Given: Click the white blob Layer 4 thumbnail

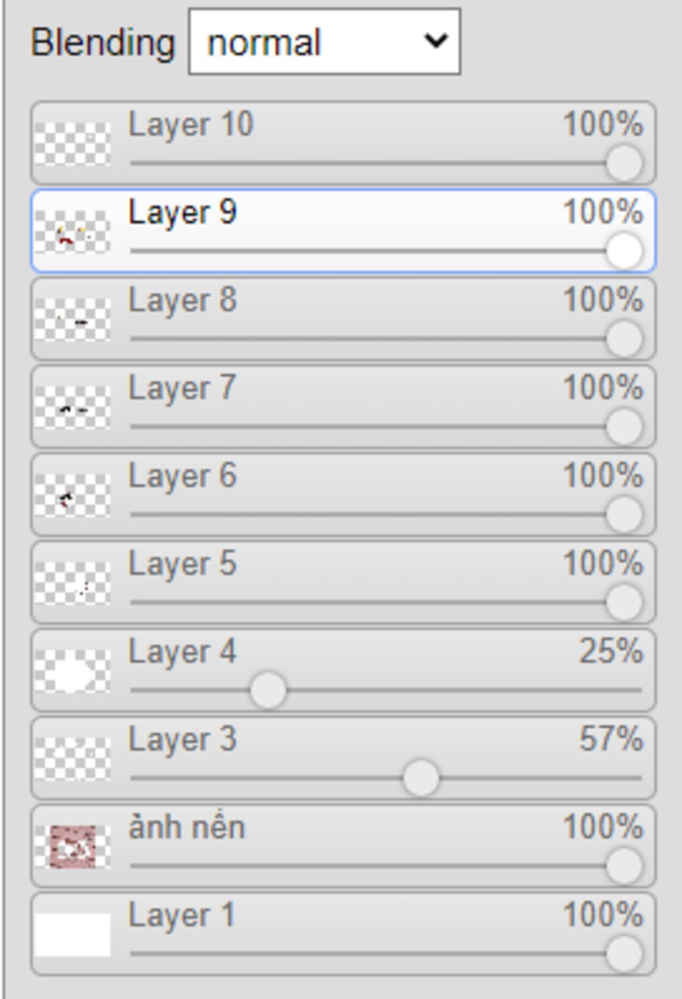Looking at the screenshot, I should coord(73,672).
